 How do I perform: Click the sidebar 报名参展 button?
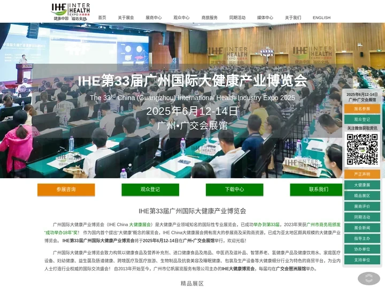(x=362, y=109)
